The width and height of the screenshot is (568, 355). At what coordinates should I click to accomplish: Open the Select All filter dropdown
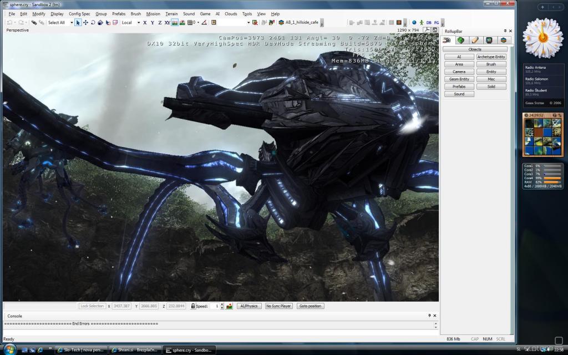point(72,22)
